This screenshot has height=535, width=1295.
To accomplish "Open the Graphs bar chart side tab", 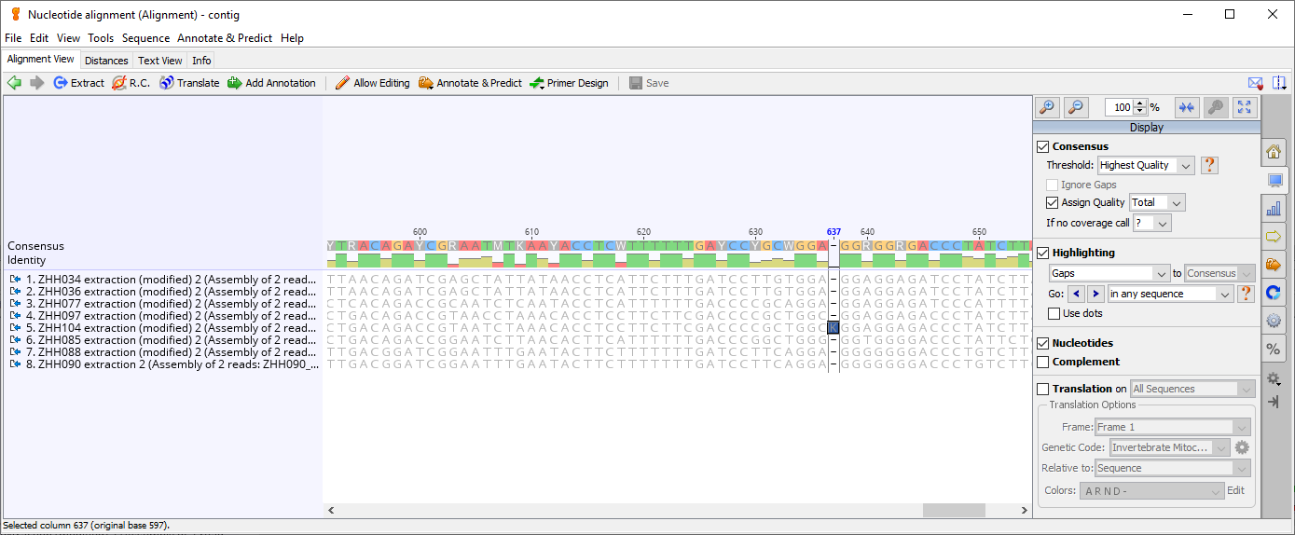I will tap(1274, 208).
